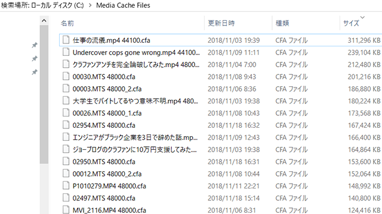
Task: Click file icon beside 大学生でバイトしてるやつ意味不明.mp4
Action: [x=66, y=100]
